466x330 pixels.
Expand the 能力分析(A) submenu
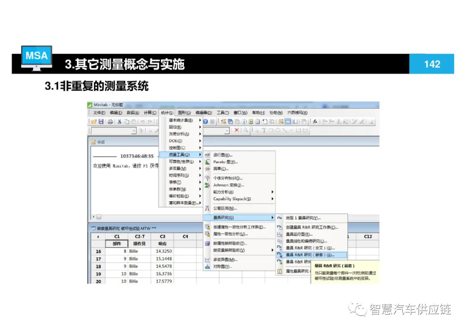pos(239,192)
